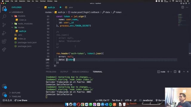Screen dimensions: 191x107
Task: Select the .env editor tab
Action: (x=69, y=7)
